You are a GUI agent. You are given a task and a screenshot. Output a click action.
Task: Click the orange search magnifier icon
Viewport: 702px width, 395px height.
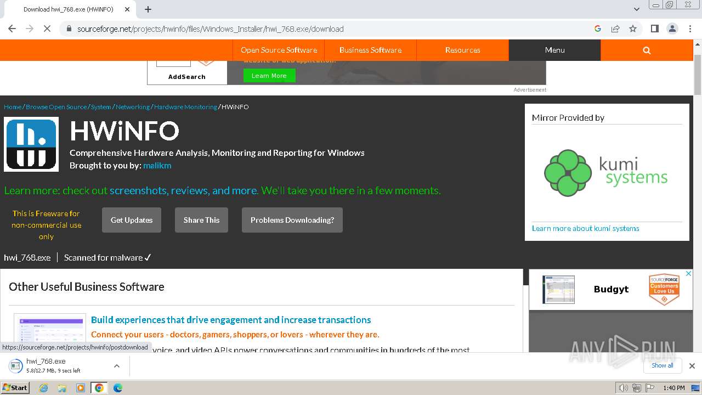point(647,50)
